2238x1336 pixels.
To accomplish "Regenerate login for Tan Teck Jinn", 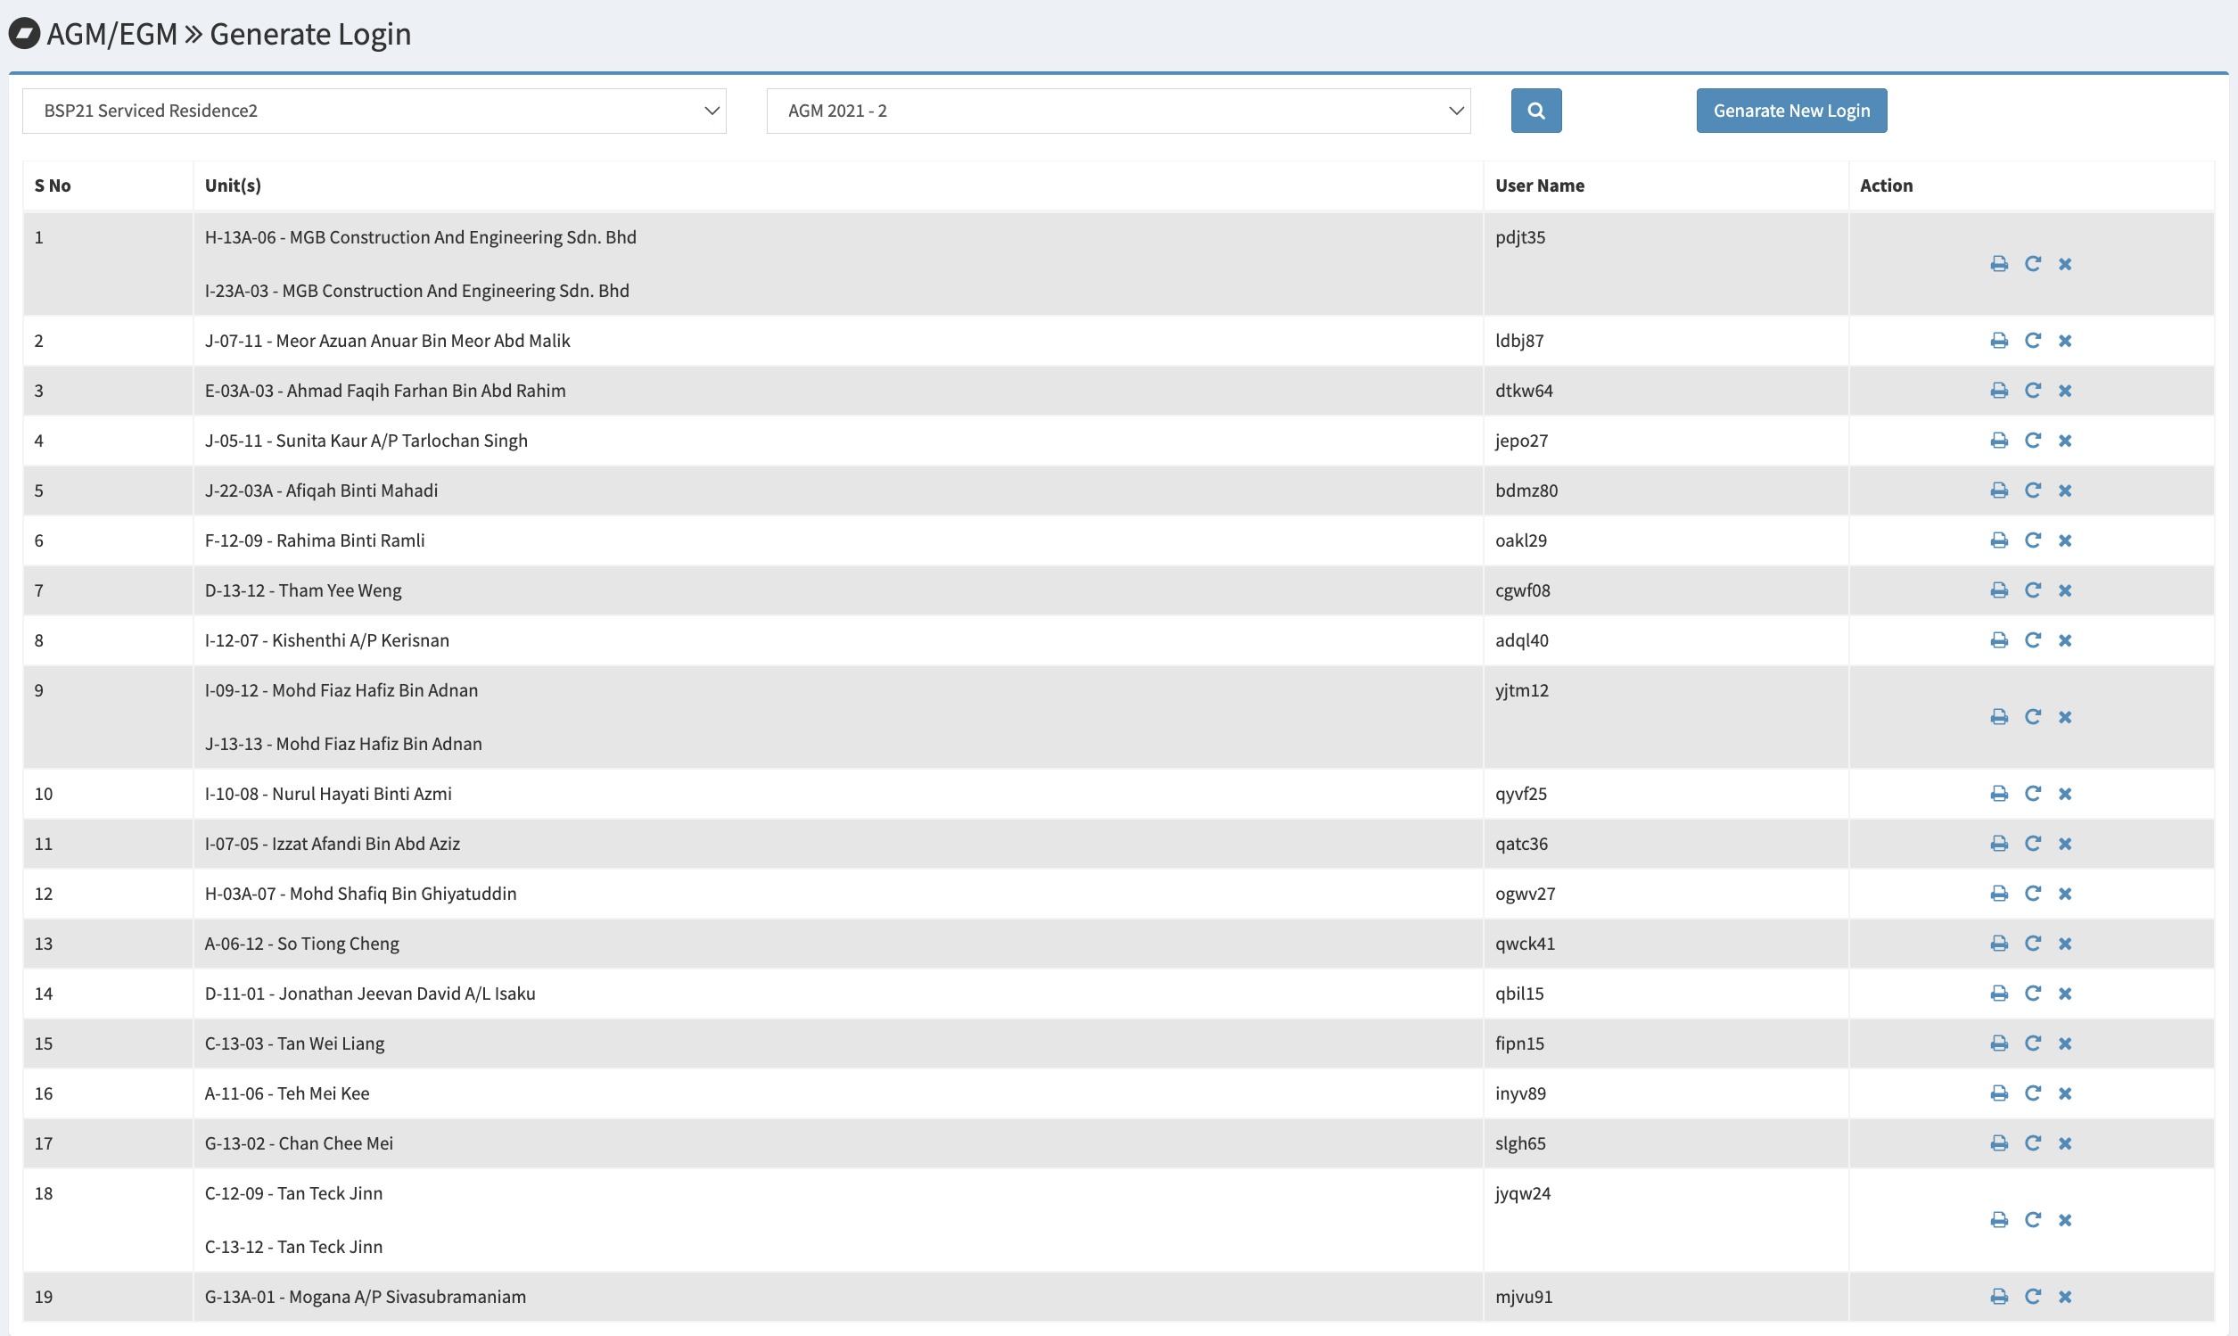I will (x=2032, y=1220).
